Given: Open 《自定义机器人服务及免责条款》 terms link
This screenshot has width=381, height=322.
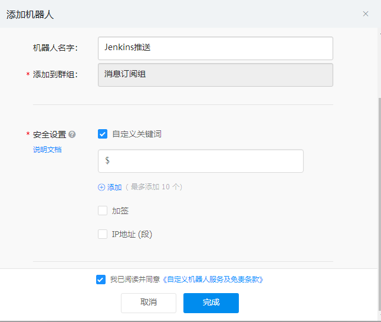Looking at the screenshot, I should (213, 280).
